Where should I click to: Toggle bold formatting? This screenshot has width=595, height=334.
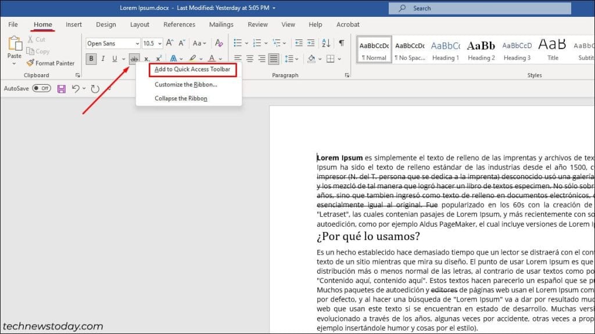91,59
